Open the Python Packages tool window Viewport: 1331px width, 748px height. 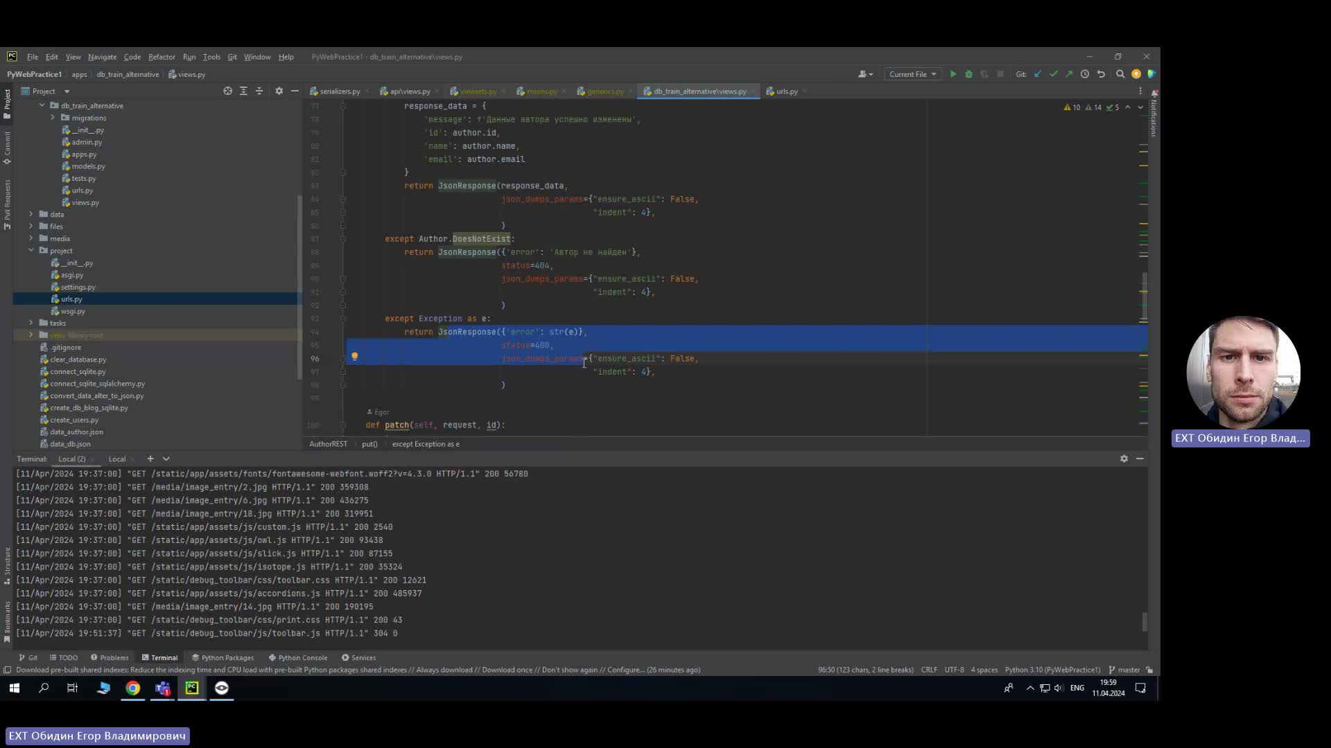pyautogui.click(x=223, y=657)
